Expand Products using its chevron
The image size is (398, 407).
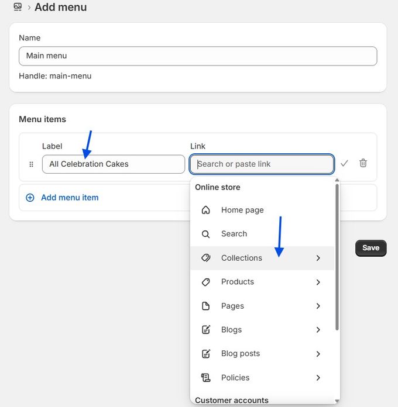pyautogui.click(x=318, y=282)
